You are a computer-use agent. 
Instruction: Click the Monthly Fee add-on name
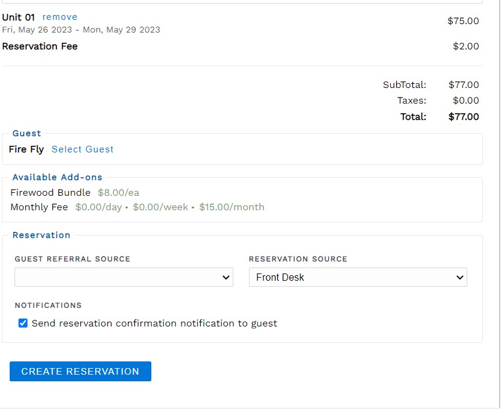tap(40, 207)
